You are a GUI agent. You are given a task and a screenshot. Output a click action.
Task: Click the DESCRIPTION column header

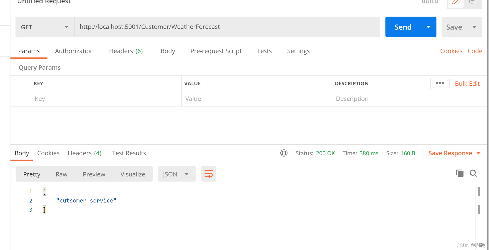(x=352, y=84)
